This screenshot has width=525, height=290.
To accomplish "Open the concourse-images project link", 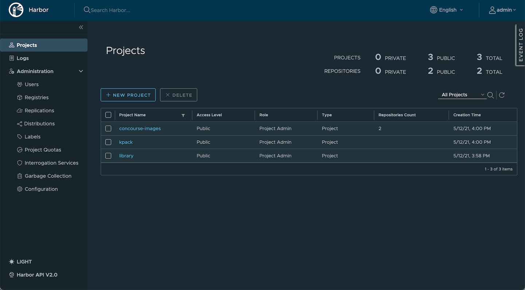I will pyautogui.click(x=140, y=128).
